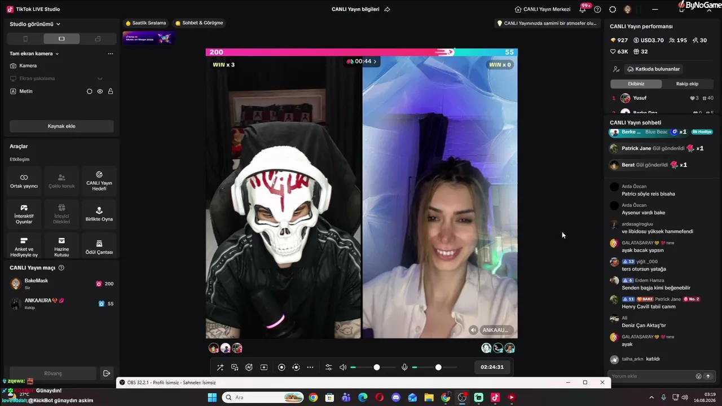Expand the match timer 00:44 chevron
Screen dimensions: 722x406
point(375,61)
